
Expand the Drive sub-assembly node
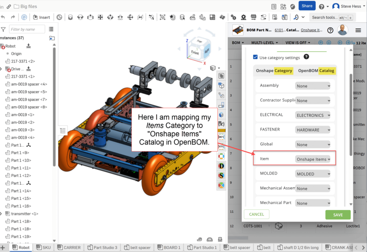pos(1,69)
